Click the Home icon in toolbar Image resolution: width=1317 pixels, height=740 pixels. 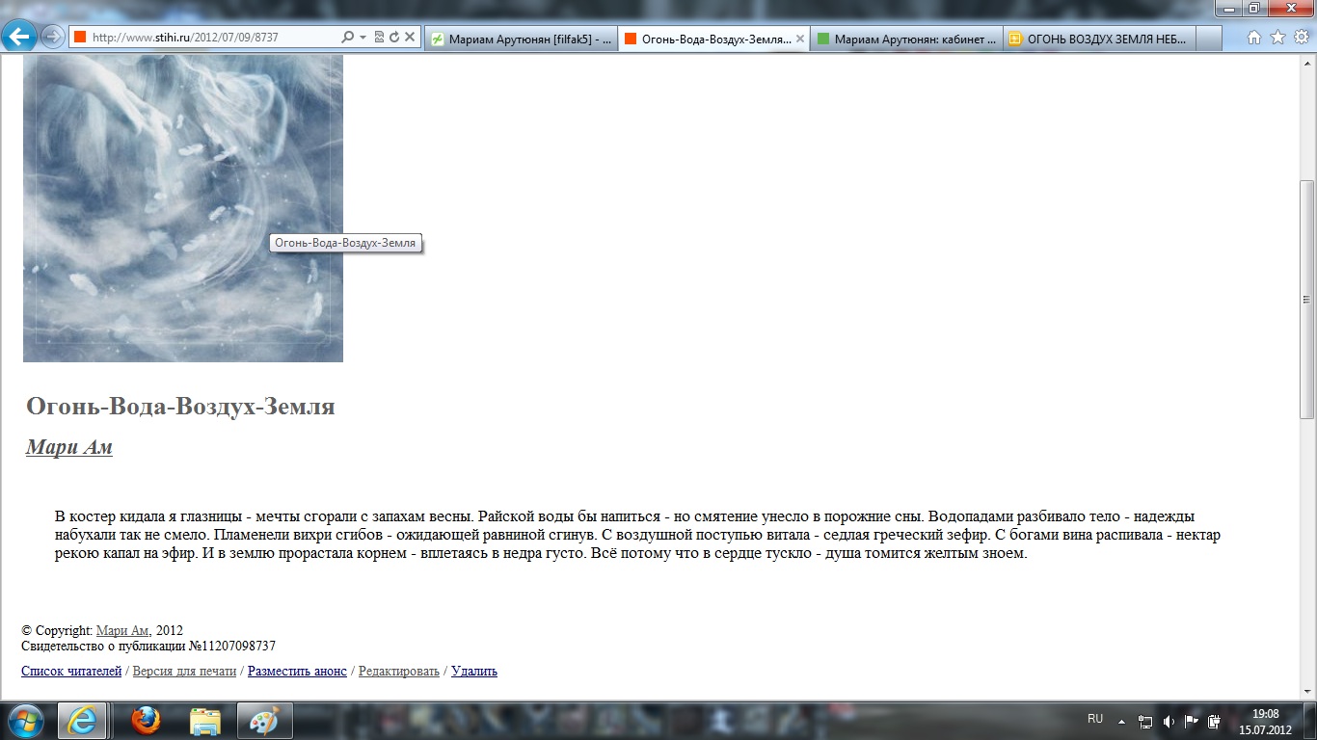1254,37
